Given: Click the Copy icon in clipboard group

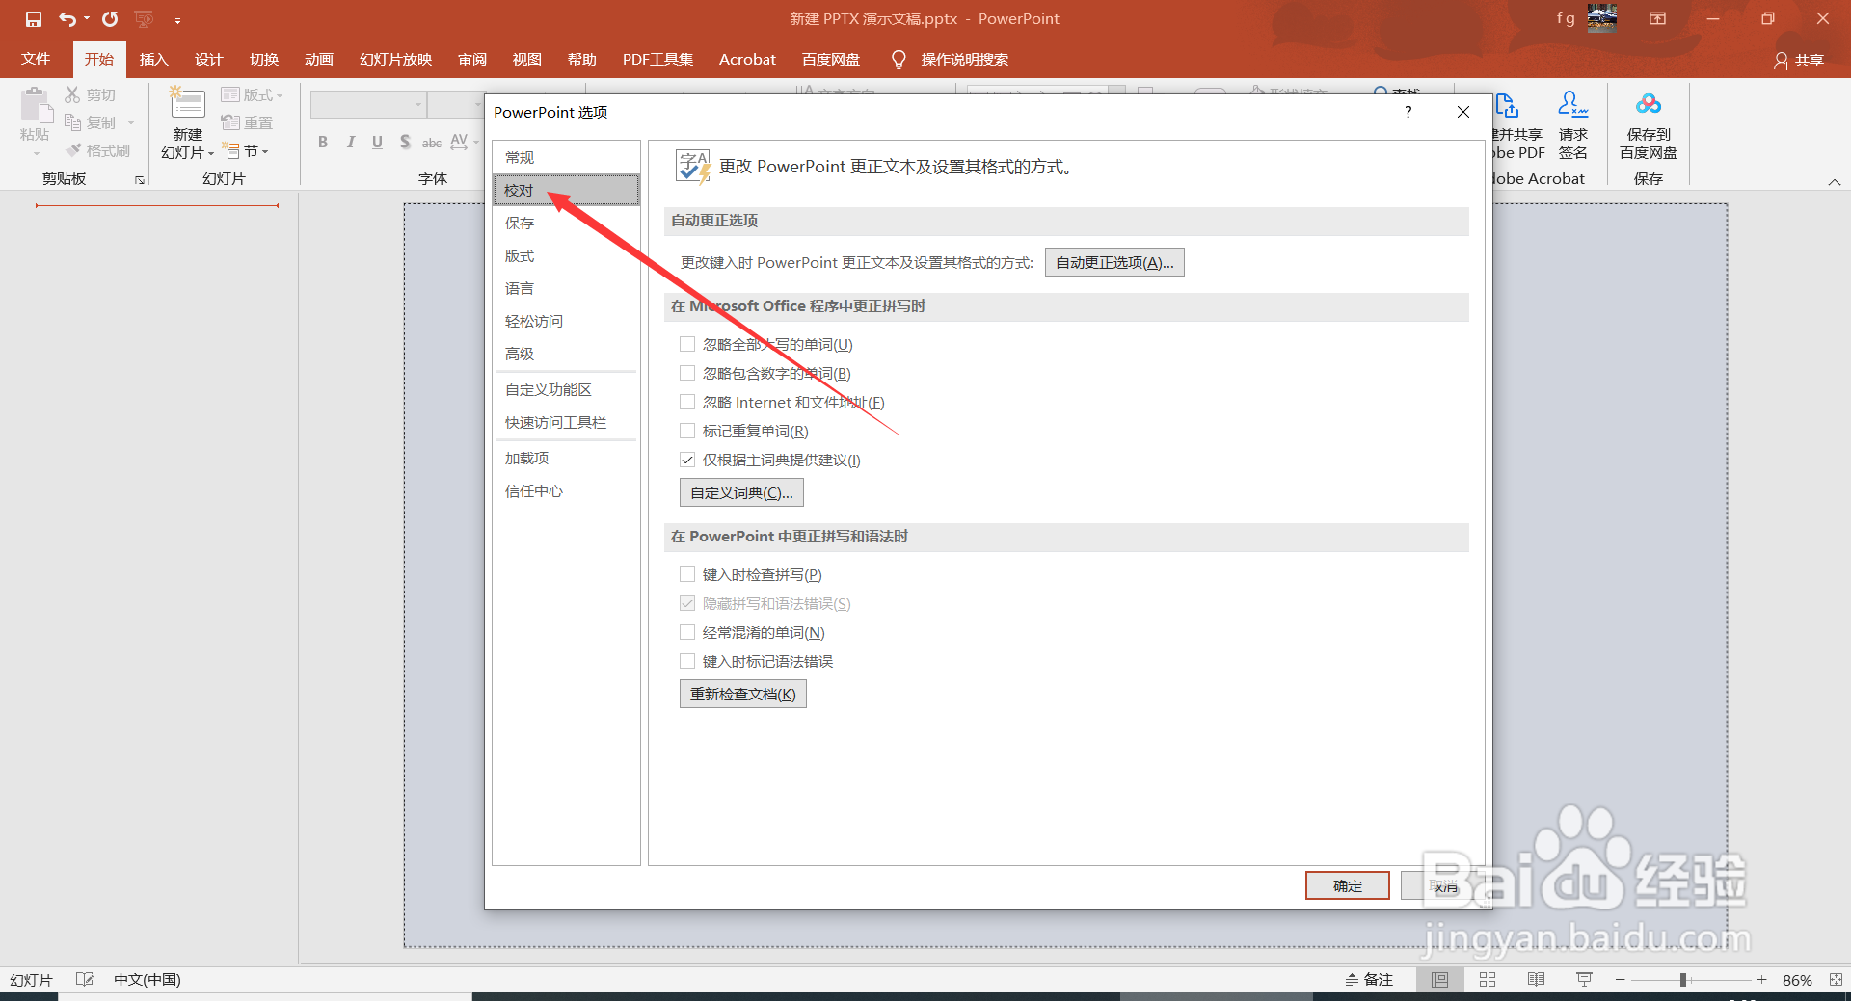Looking at the screenshot, I should point(72,122).
